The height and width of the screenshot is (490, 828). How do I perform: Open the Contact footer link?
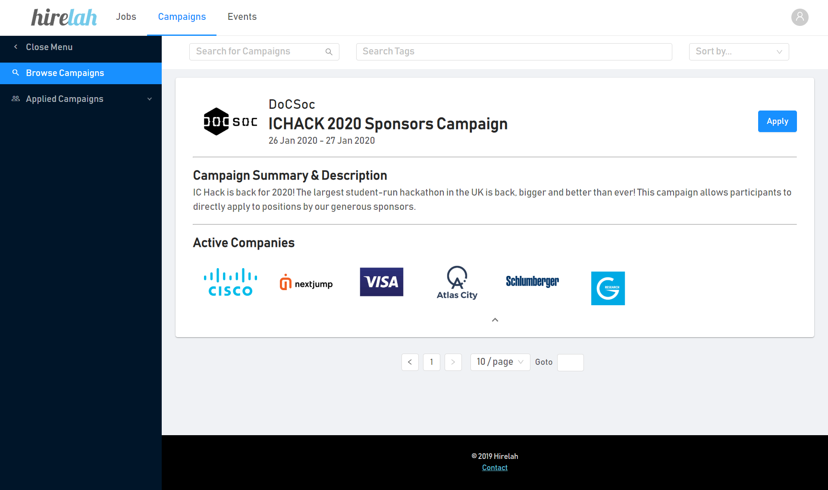(495, 468)
